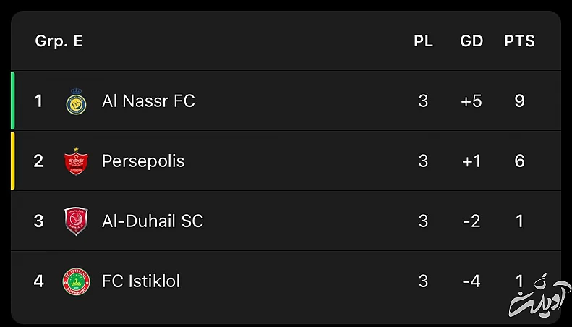Click the Al Nassr FC club crest
572x327 pixels.
[x=76, y=101]
